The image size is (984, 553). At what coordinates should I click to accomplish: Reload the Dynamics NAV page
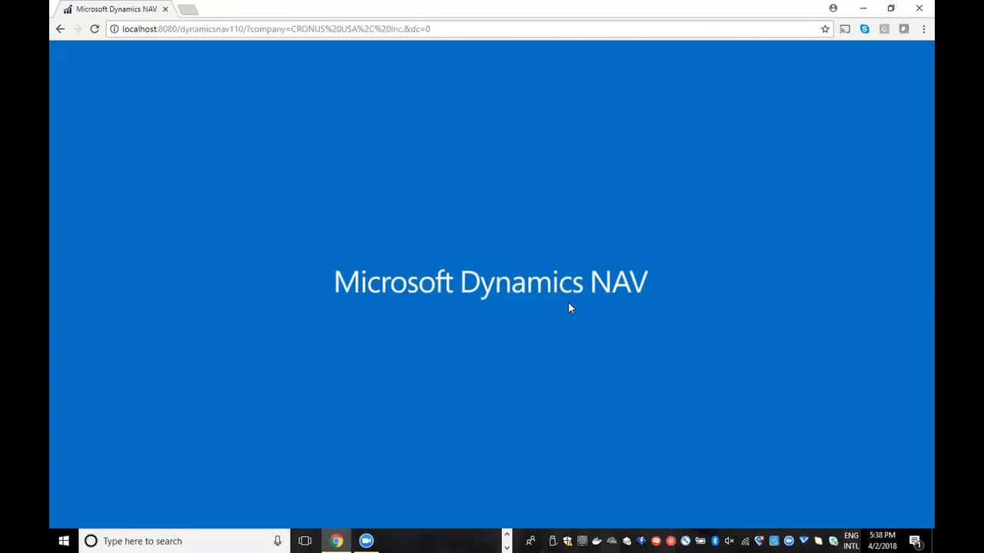coord(95,29)
